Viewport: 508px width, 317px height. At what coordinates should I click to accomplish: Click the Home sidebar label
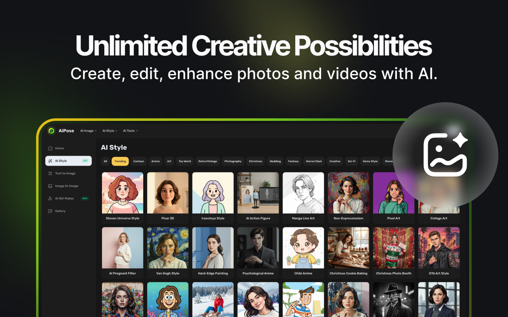[x=60, y=148]
